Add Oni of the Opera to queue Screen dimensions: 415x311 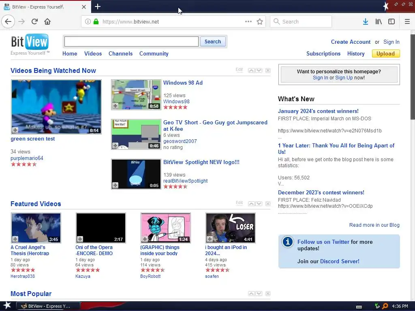(80, 239)
